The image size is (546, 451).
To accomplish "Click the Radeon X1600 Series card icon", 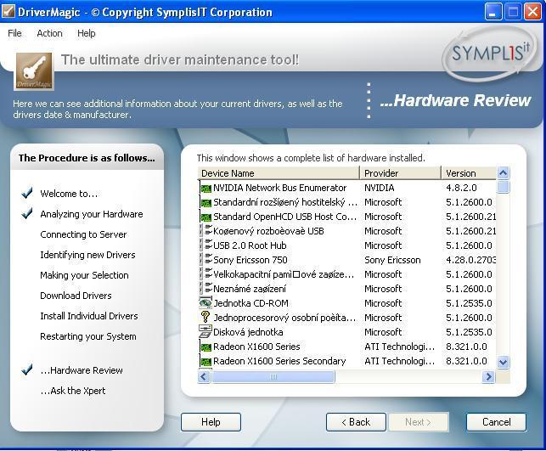I will click(205, 347).
